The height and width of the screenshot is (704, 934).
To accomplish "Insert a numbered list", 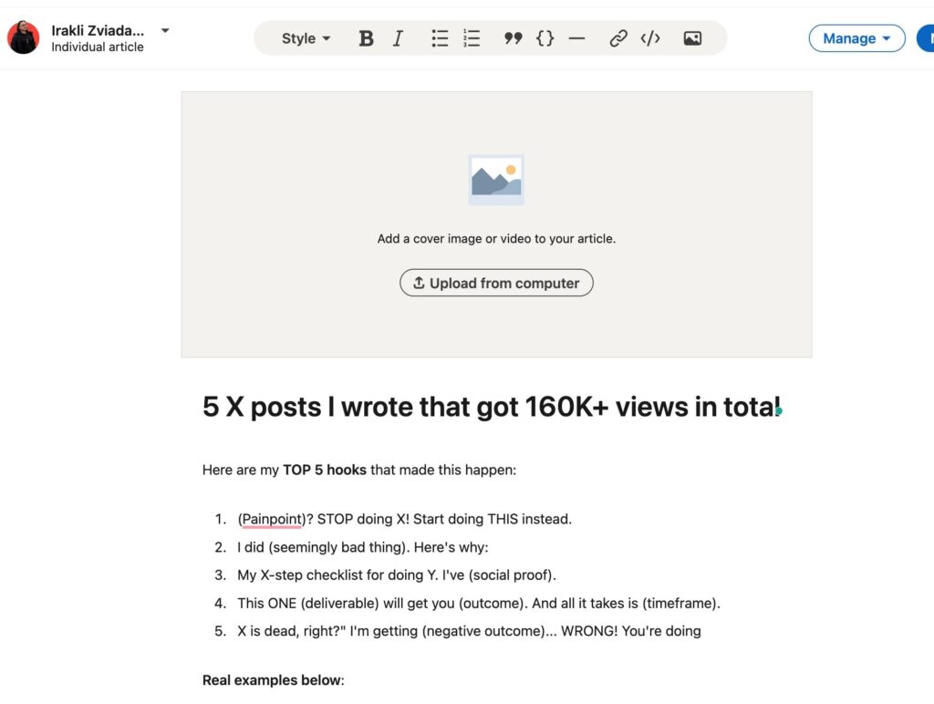I will click(472, 38).
